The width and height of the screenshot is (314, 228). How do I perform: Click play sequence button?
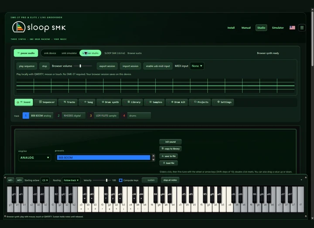pos(27,66)
